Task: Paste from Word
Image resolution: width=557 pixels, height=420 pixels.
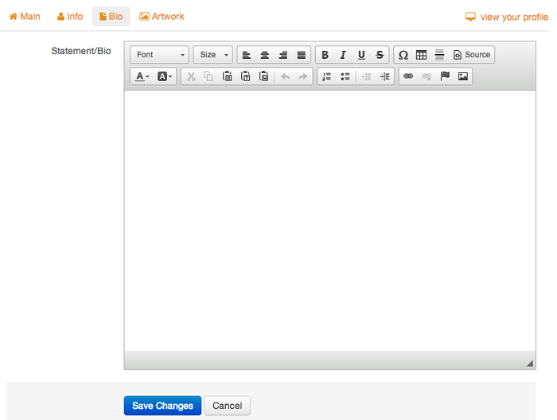Action: click(x=264, y=76)
